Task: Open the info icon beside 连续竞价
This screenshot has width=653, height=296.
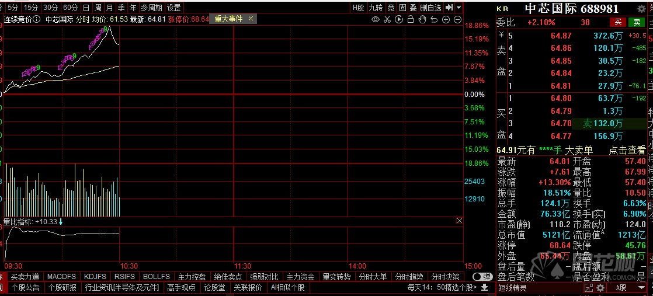Action: pyautogui.click(x=37, y=19)
